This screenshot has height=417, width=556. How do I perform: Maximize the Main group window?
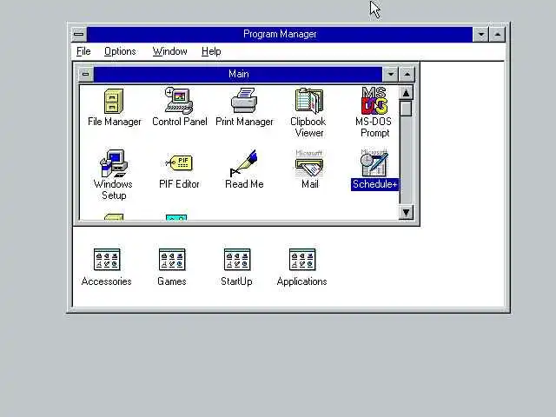(x=407, y=74)
